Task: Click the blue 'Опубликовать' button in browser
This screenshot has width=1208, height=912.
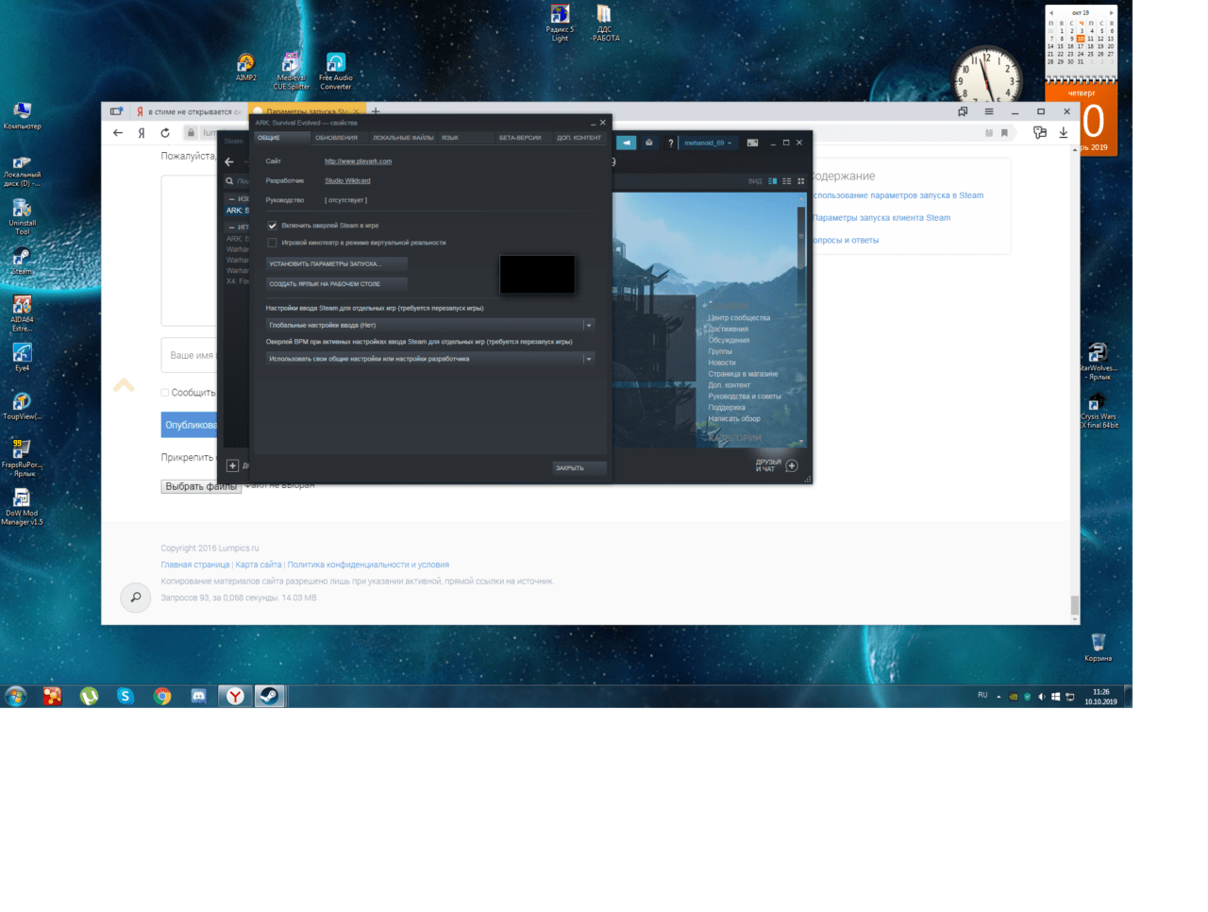Action: tap(190, 425)
